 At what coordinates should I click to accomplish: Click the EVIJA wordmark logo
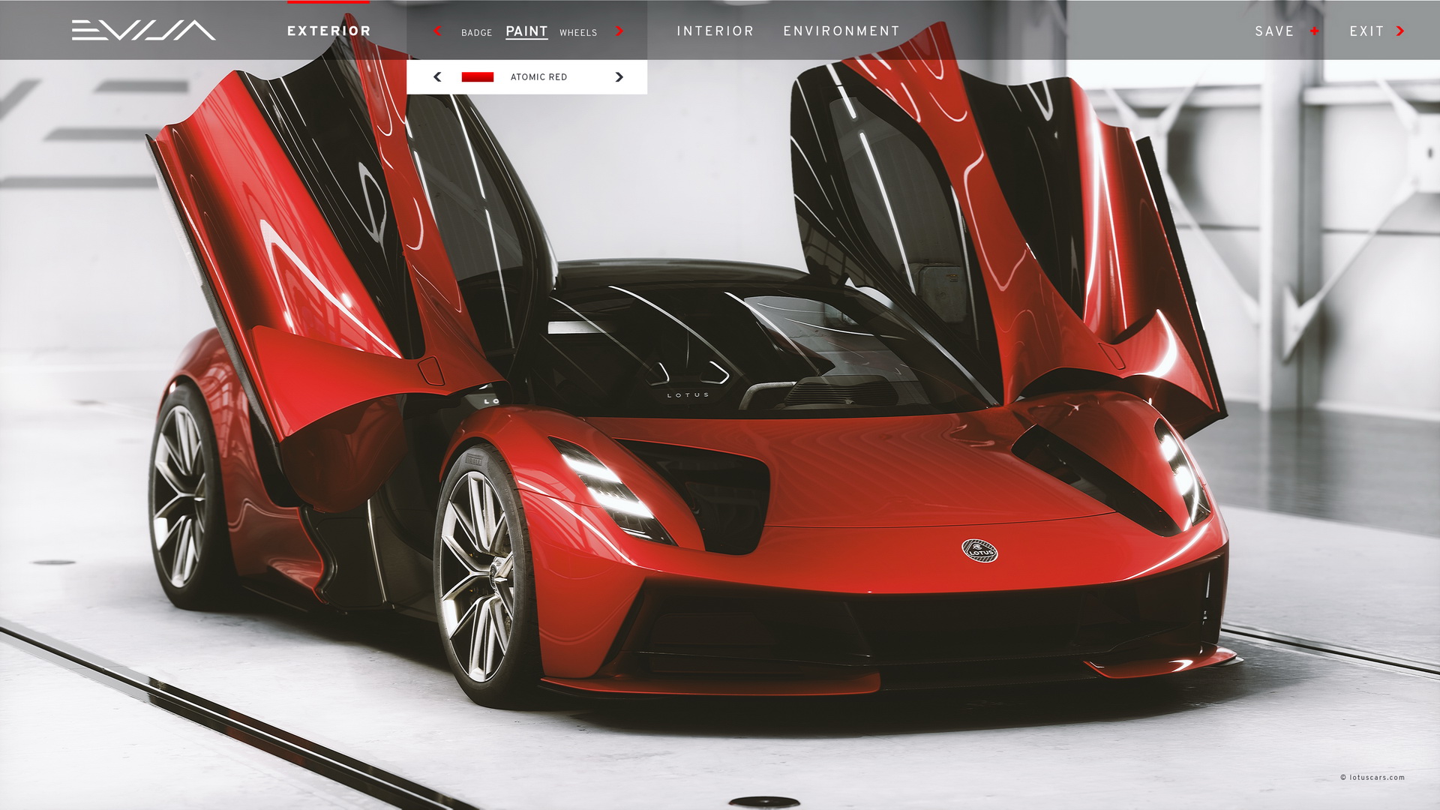[142, 30]
